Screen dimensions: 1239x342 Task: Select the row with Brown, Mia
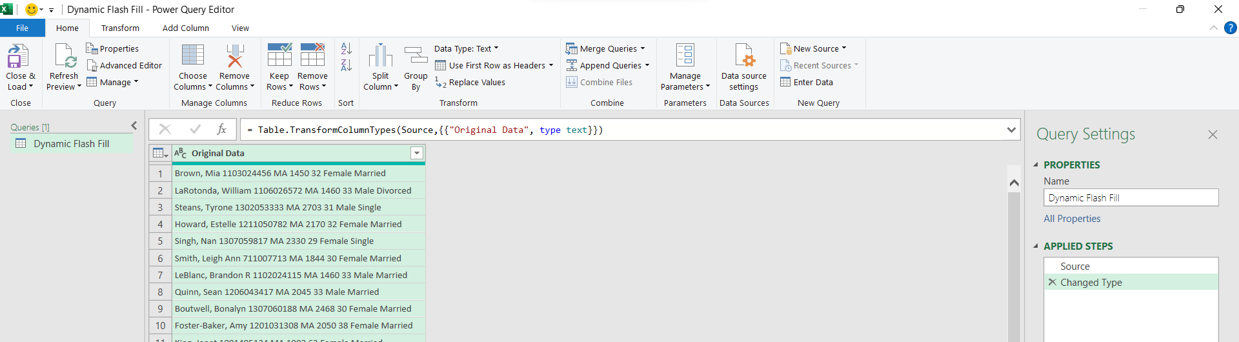click(298, 173)
